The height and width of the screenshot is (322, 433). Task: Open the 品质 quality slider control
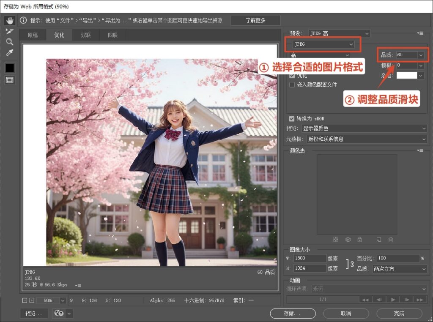tap(421, 55)
